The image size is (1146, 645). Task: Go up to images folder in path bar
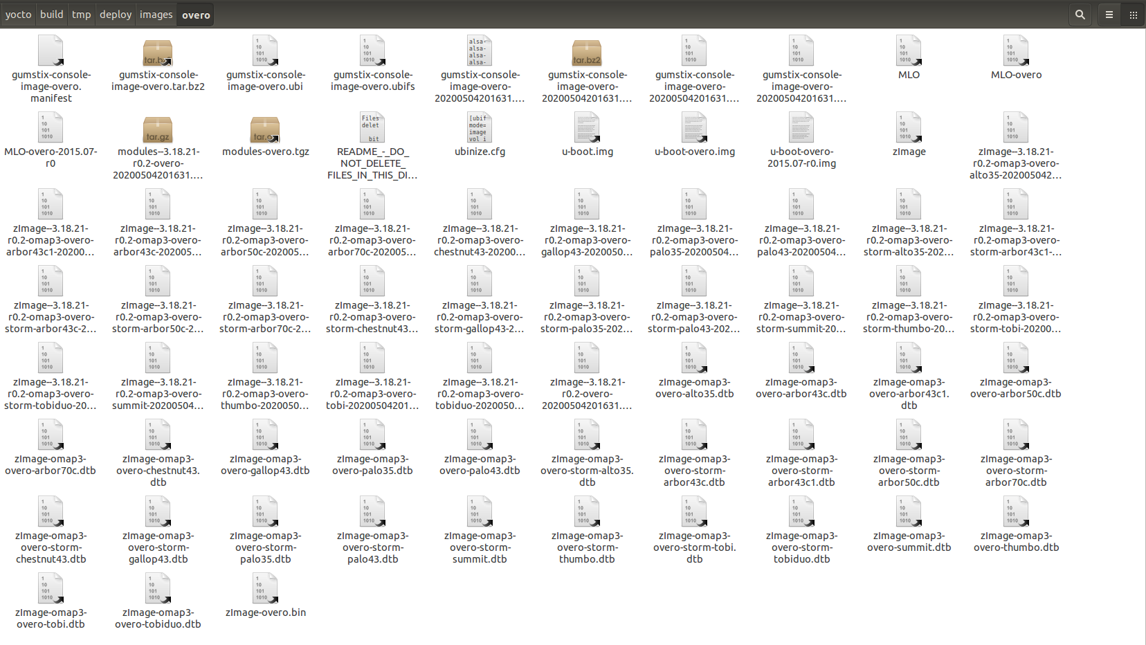(x=156, y=15)
